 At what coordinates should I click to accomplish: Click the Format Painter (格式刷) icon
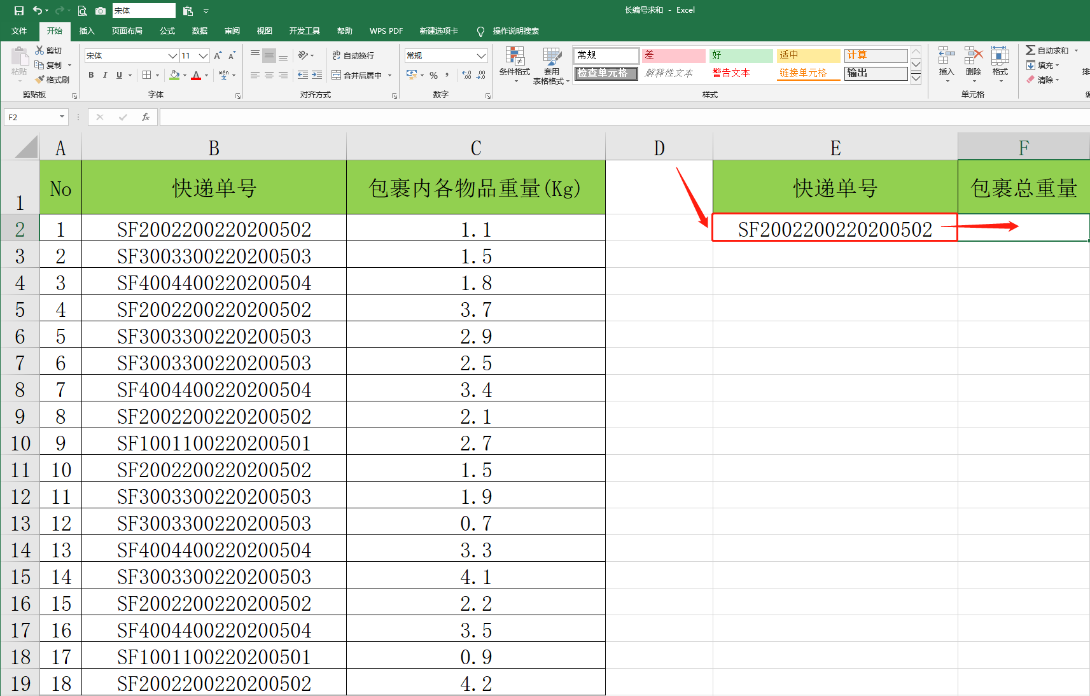39,80
